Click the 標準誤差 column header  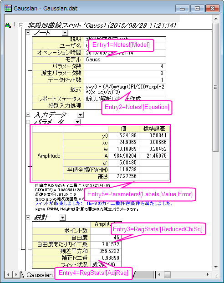154,129
